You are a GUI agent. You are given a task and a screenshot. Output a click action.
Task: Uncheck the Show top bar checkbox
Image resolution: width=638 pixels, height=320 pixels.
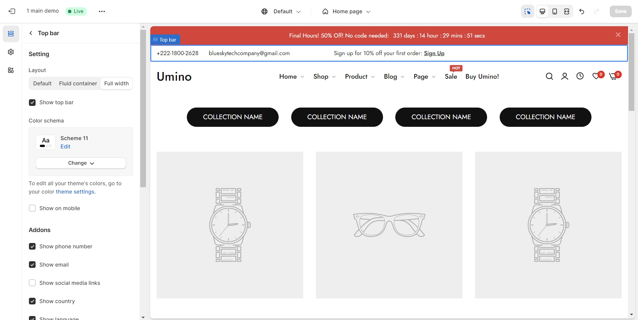32,103
